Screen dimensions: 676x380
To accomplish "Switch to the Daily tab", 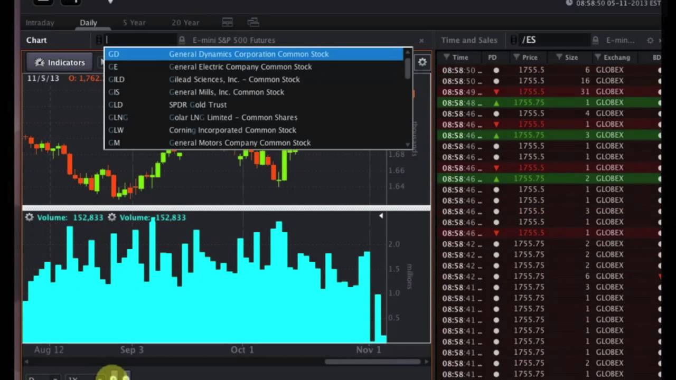I will pyautogui.click(x=89, y=23).
